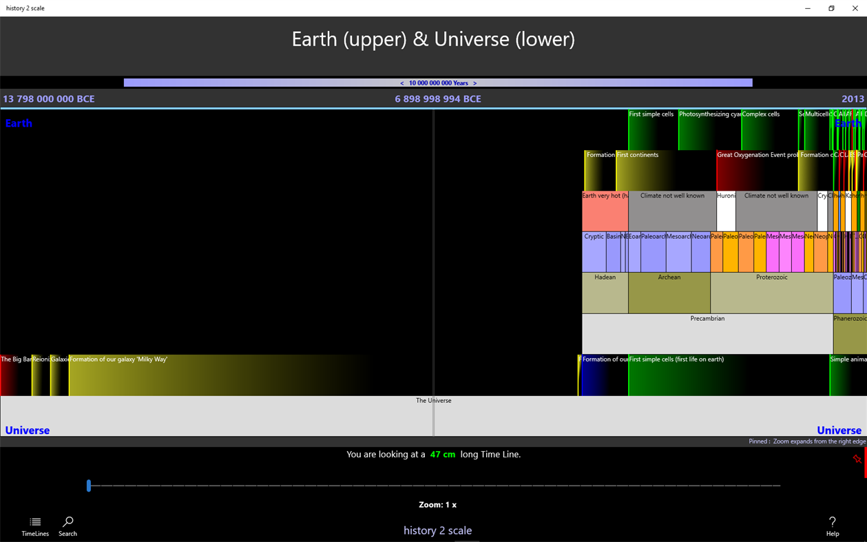Select the First continents event

665,170
